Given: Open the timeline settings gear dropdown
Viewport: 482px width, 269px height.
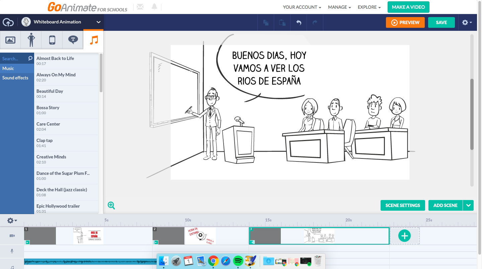Looking at the screenshot, I should (11, 220).
